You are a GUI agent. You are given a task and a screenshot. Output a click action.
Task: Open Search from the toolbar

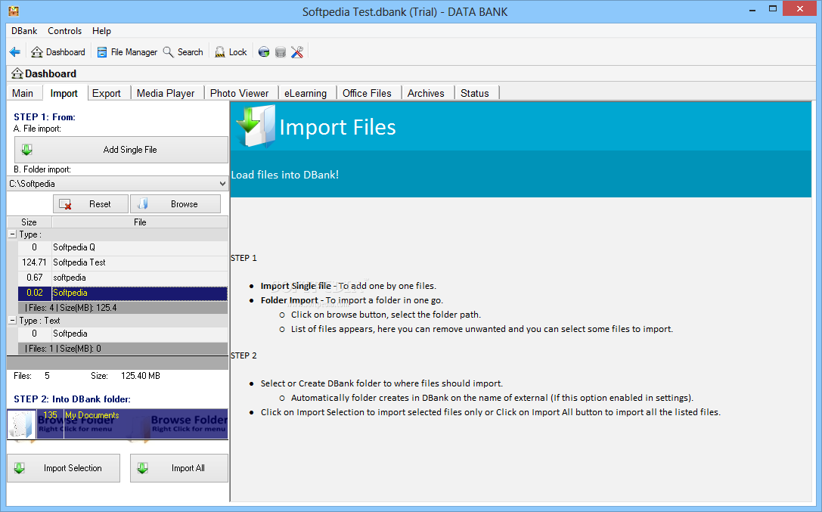(x=183, y=52)
